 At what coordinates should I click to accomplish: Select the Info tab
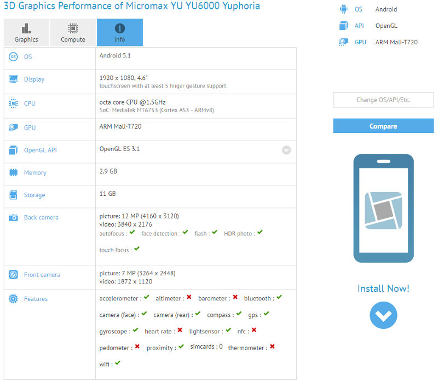coord(119,32)
